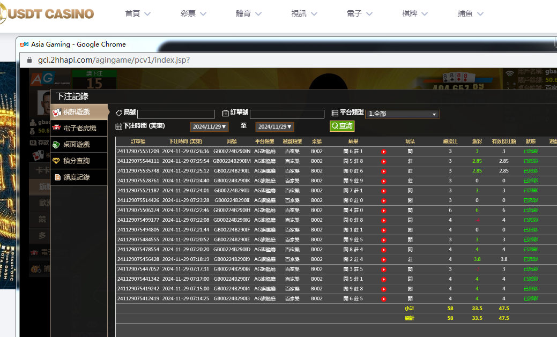557x337 pixels.
Task: Expand the 彩票 menu in top navigation
Action: [195, 13]
